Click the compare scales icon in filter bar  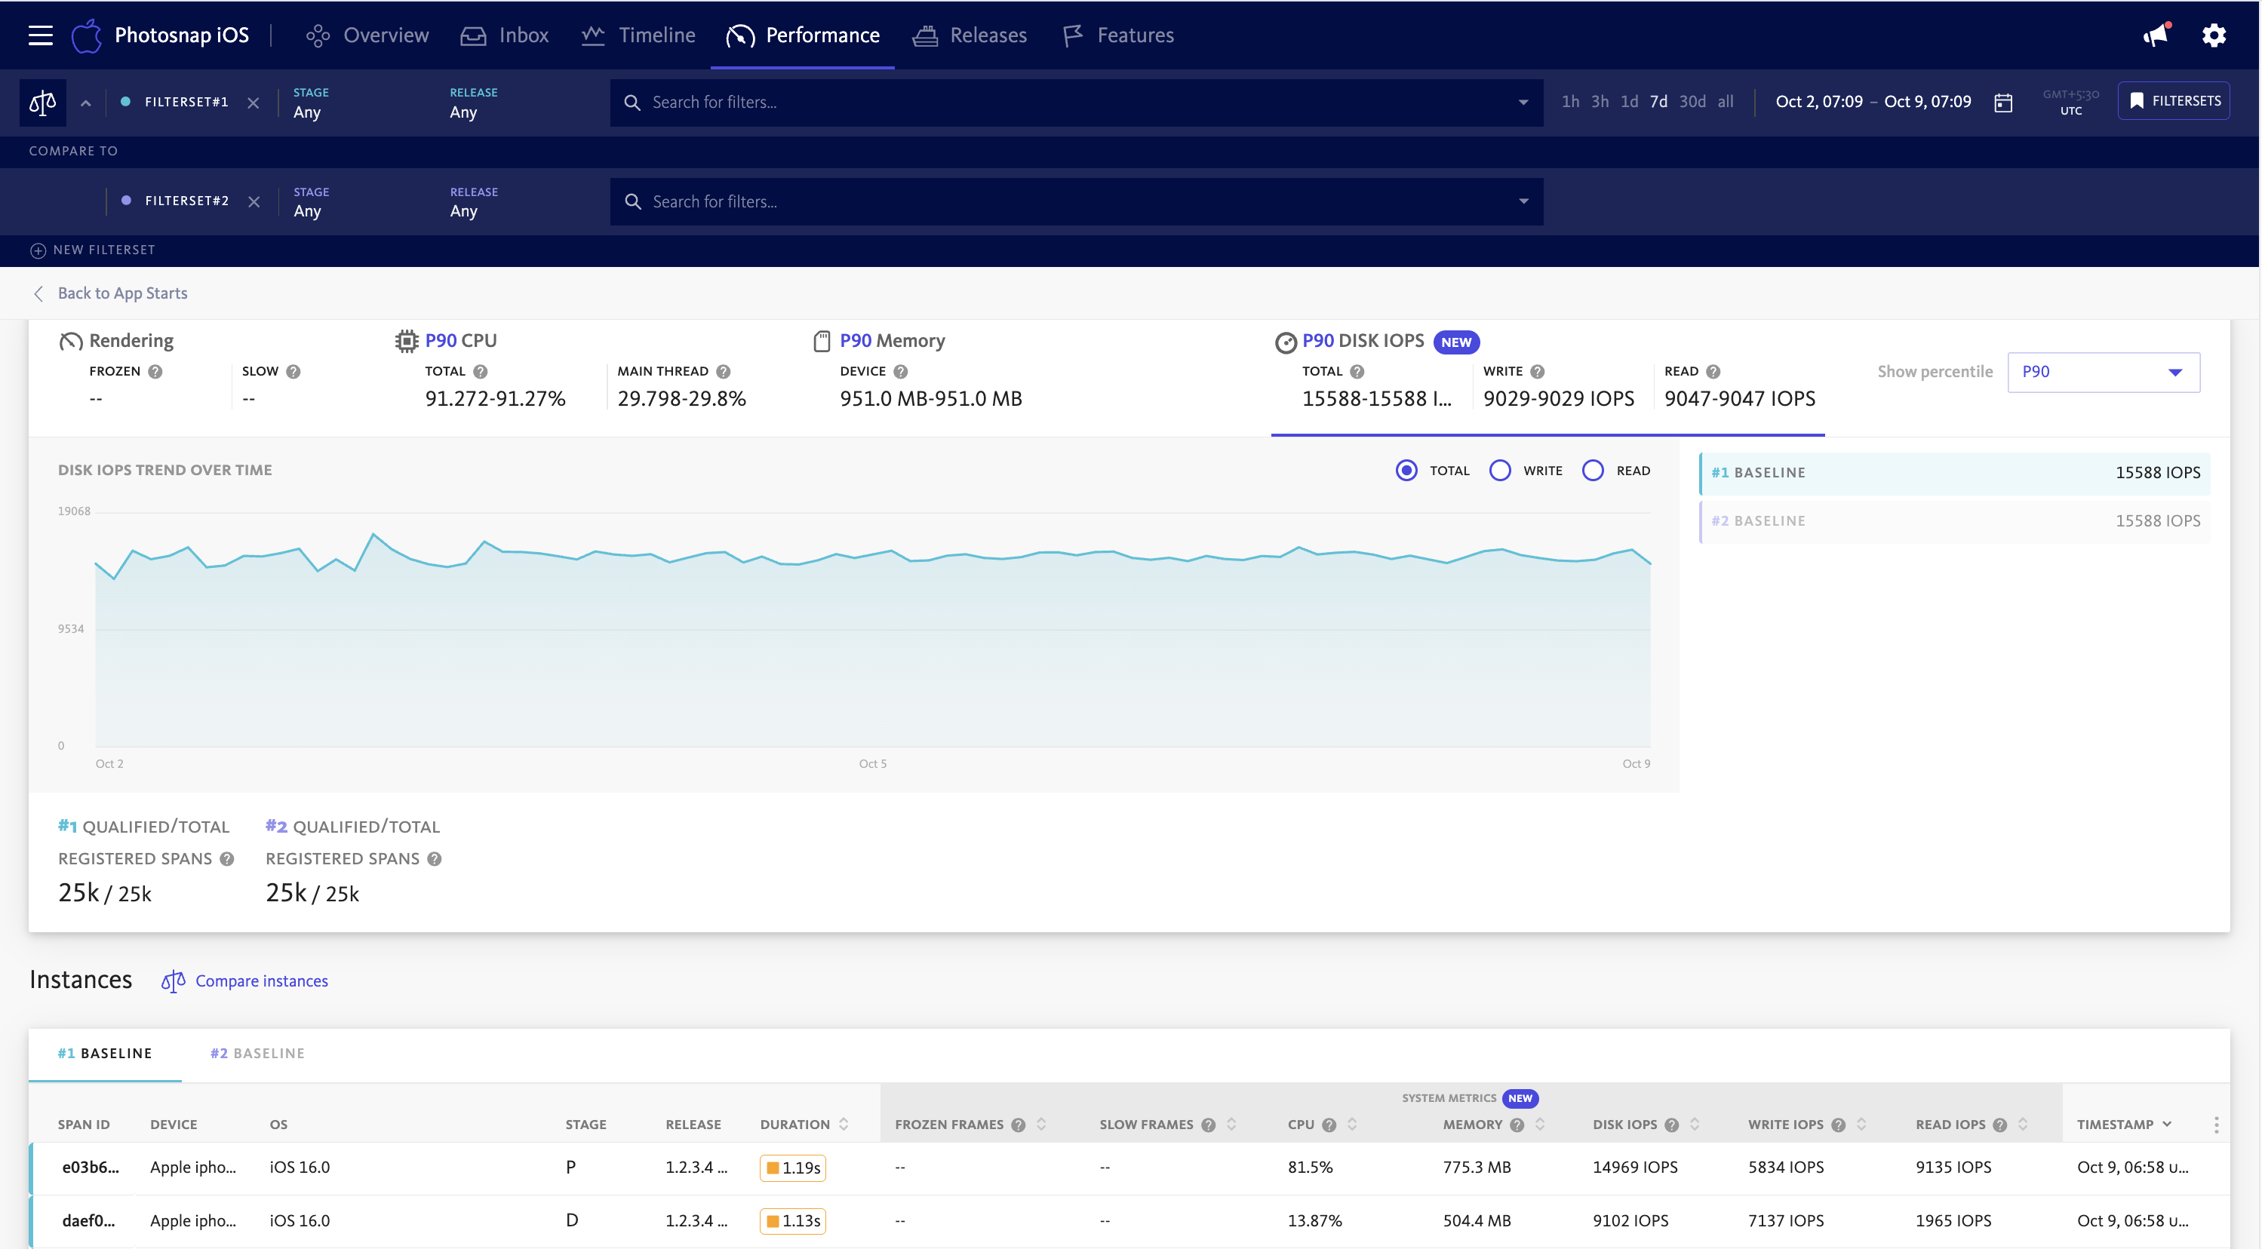[42, 102]
